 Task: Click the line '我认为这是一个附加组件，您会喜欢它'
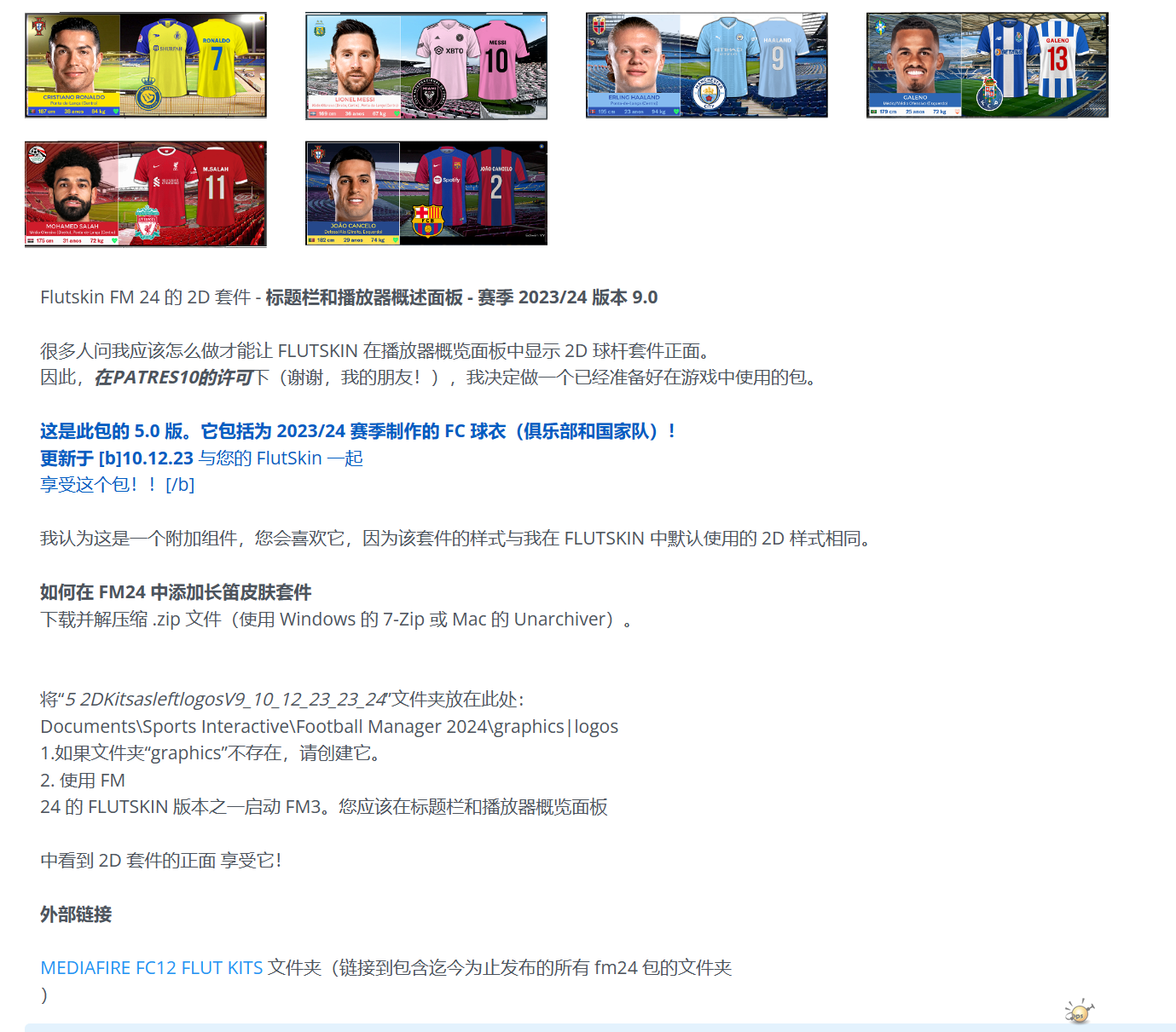click(x=455, y=539)
